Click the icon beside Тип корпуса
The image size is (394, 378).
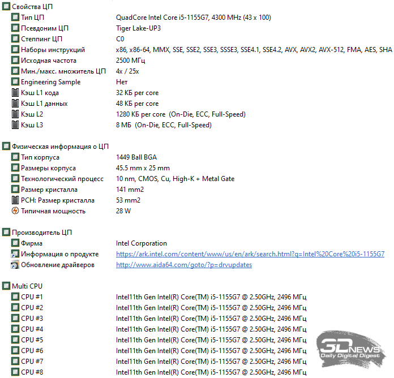15,157
